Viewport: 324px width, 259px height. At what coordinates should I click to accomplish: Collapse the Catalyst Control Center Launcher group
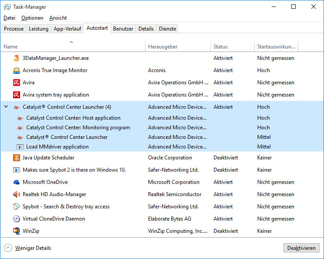click(x=6, y=107)
